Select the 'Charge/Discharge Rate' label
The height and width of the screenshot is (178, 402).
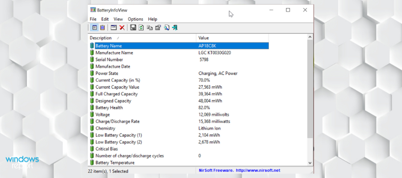[117, 121]
